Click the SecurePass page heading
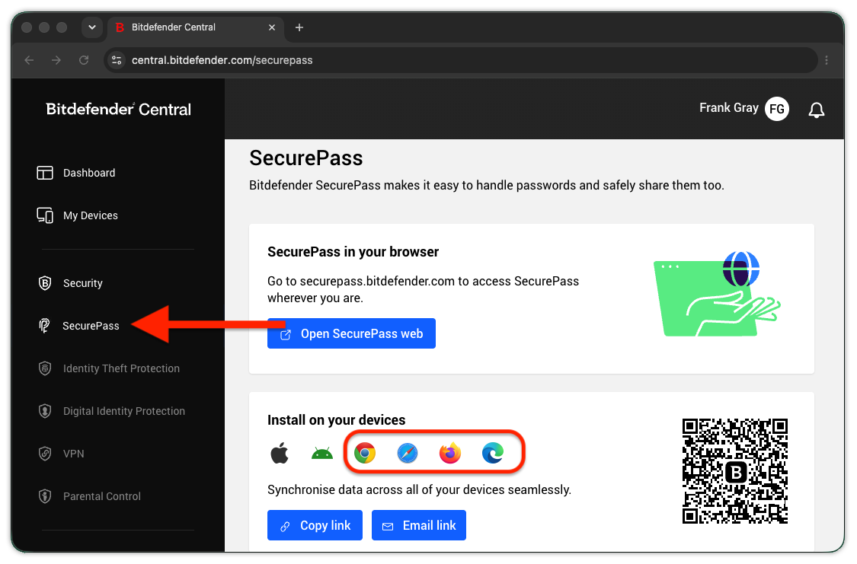Screen dimensions: 857x564 tap(306, 158)
